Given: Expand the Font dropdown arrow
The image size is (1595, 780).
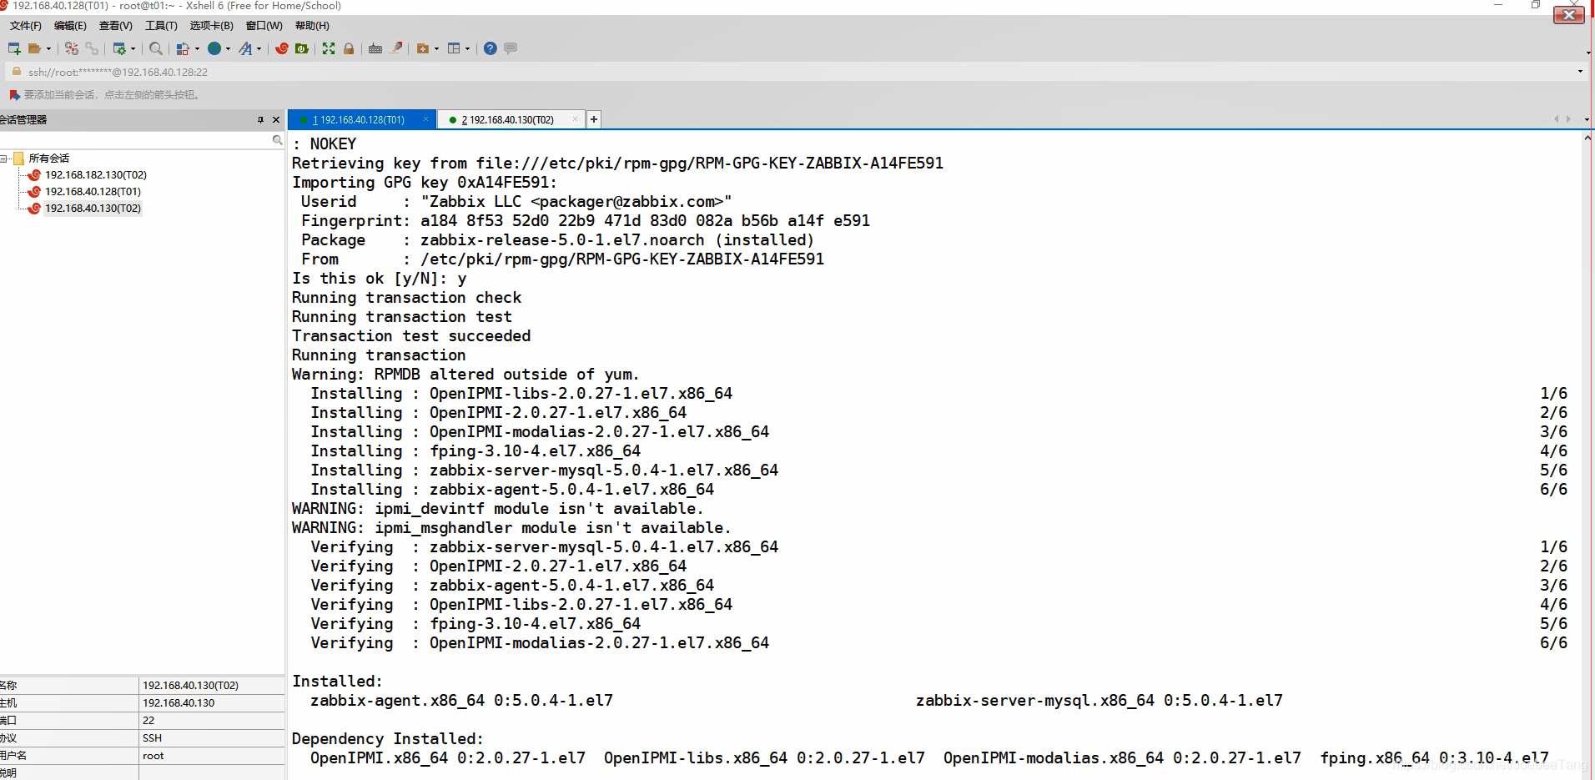Looking at the screenshot, I should click(x=259, y=48).
